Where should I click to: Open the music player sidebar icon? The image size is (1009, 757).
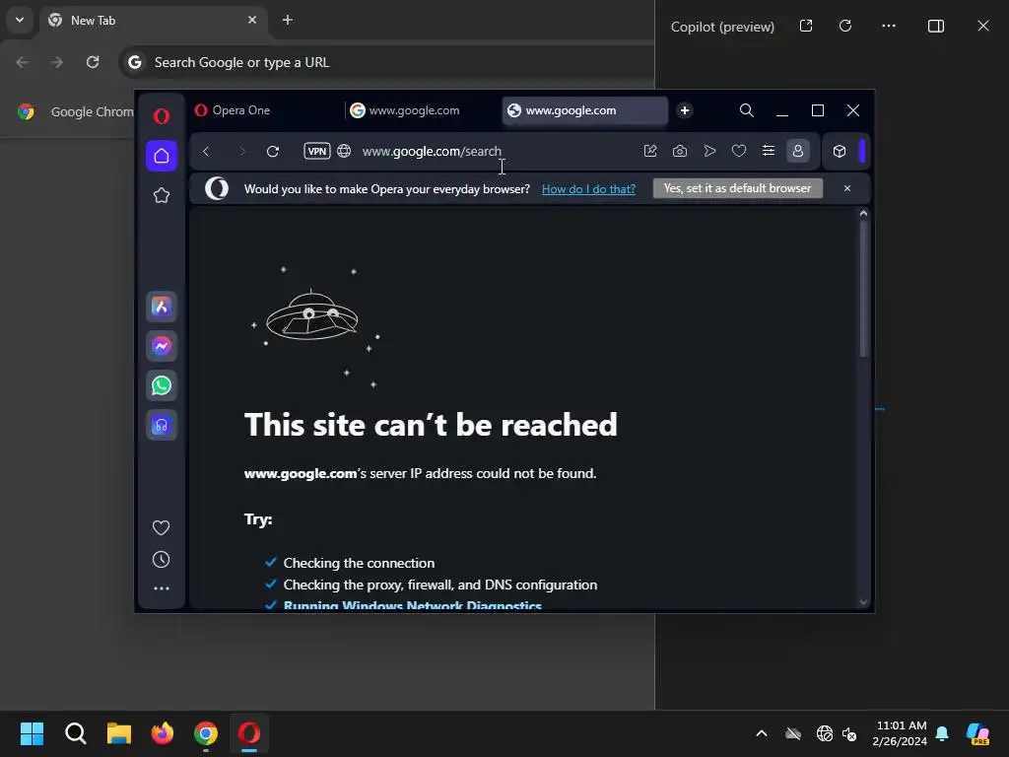point(162,426)
